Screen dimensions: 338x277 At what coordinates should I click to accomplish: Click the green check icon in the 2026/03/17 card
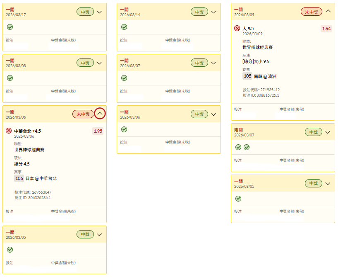pos(10,27)
